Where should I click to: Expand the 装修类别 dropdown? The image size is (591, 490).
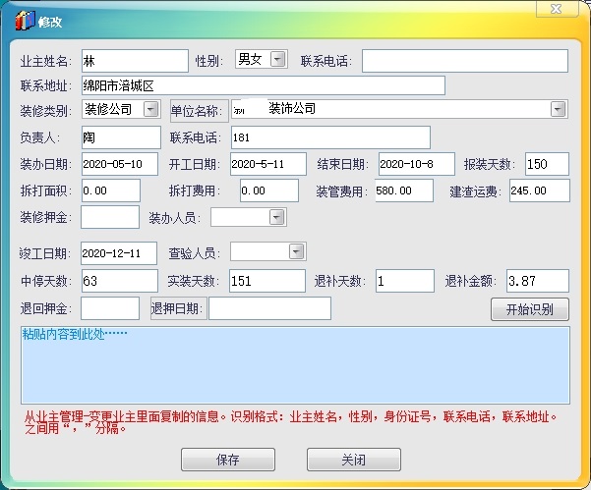point(151,109)
